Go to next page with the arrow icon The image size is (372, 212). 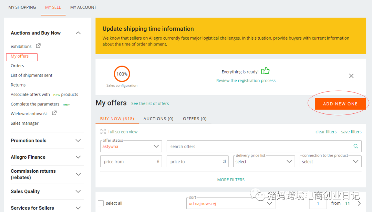(359, 203)
